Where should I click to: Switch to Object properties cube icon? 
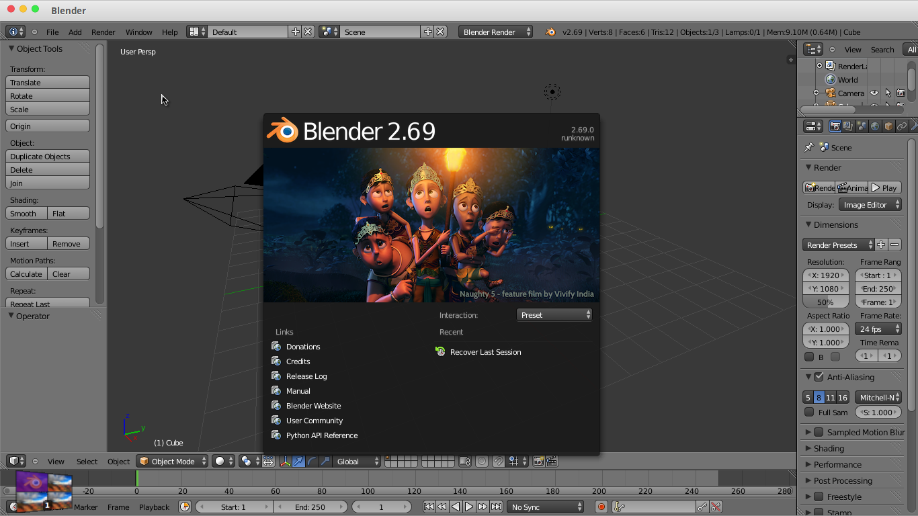[888, 126]
